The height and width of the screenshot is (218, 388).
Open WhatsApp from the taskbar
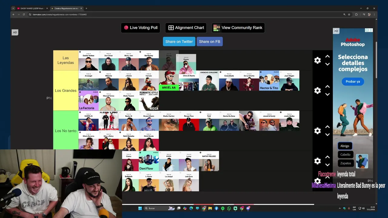pos(229,208)
